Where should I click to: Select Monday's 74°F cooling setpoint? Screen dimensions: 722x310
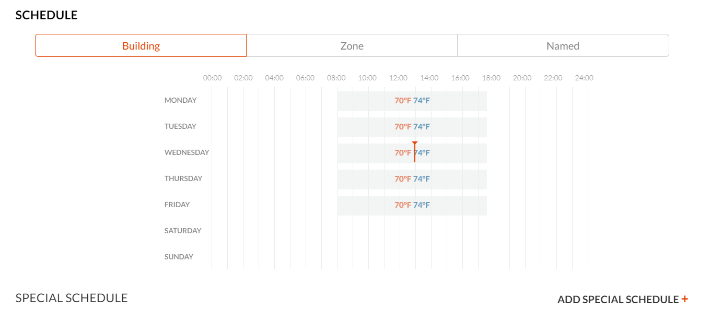[x=422, y=101]
